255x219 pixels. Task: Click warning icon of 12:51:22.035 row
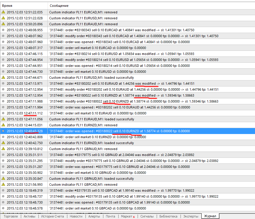coord(3,12)
